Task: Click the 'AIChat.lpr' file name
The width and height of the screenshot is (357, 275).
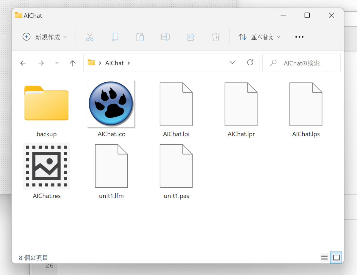Action: (241, 134)
